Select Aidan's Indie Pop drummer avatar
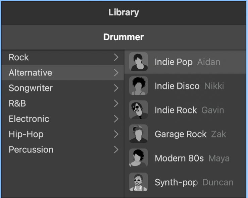Viewport: 248px width, 198px height. (x=138, y=62)
